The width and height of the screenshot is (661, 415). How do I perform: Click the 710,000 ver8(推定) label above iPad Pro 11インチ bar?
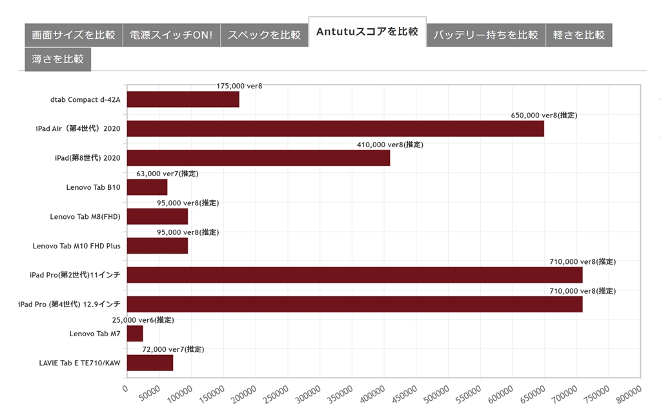tap(583, 261)
